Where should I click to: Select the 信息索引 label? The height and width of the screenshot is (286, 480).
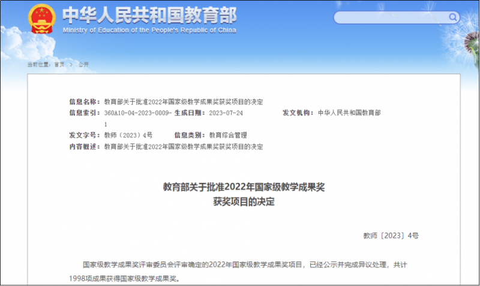pyautogui.click(x=85, y=113)
